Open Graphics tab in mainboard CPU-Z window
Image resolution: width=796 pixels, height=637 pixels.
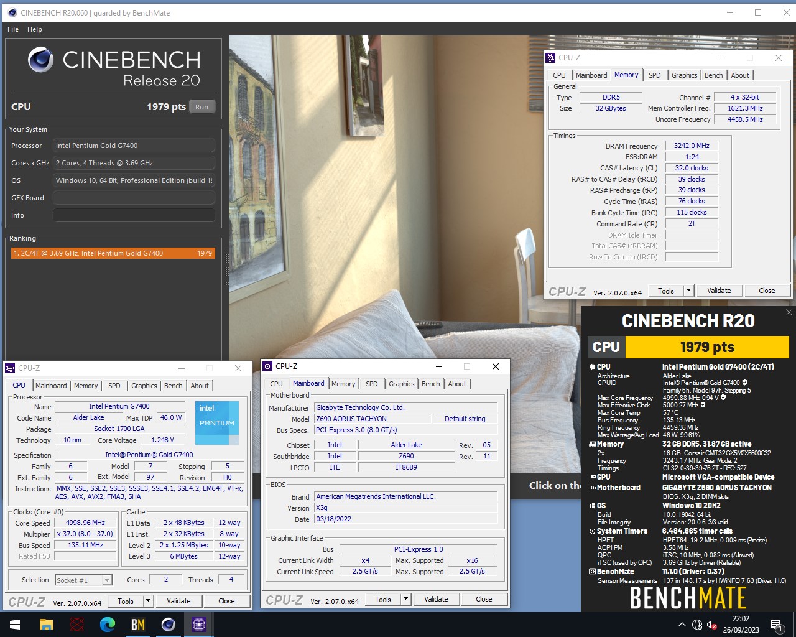point(401,384)
